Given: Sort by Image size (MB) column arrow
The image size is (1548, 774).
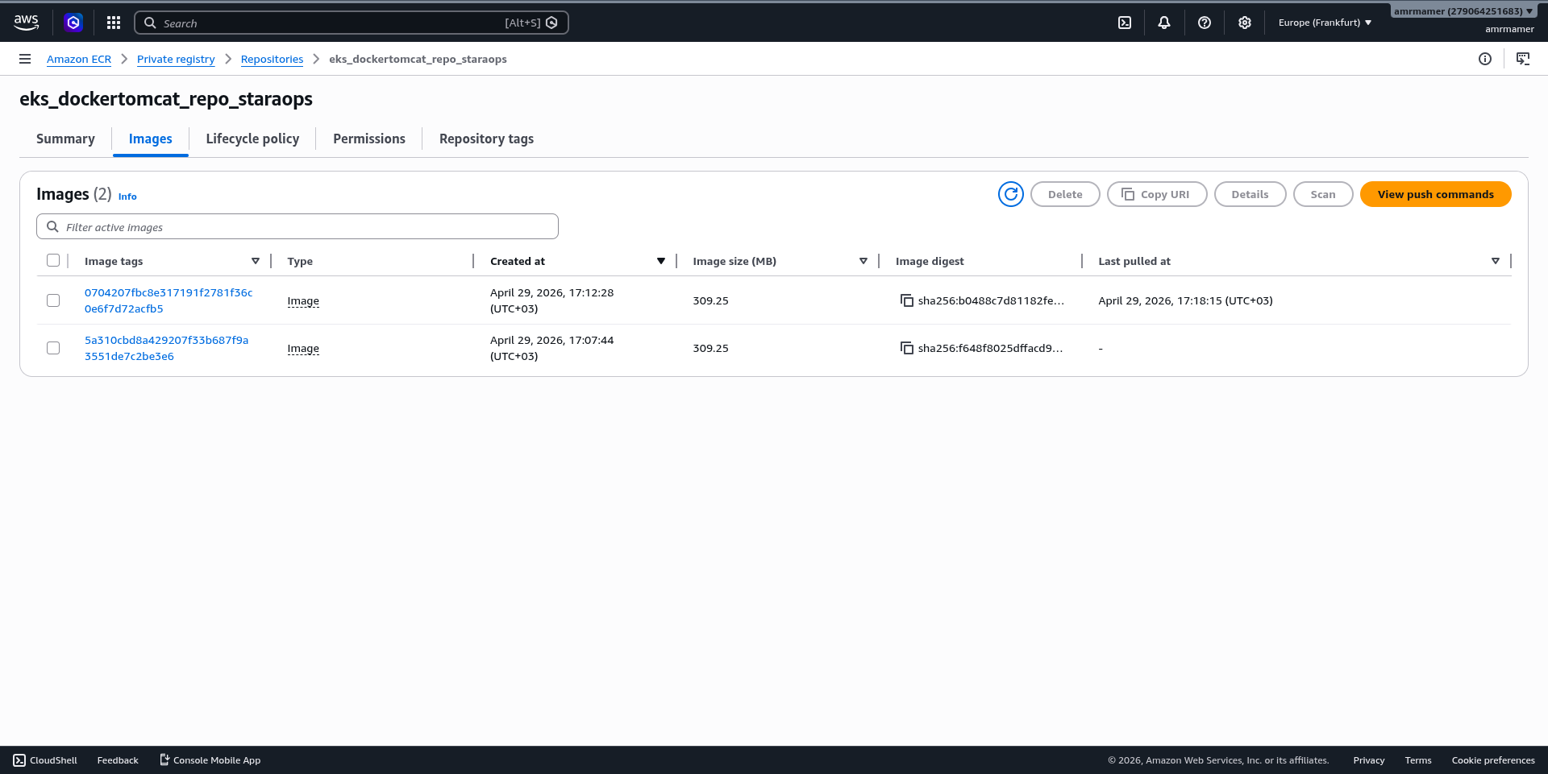Looking at the screenshot, I should pos(863,261).
